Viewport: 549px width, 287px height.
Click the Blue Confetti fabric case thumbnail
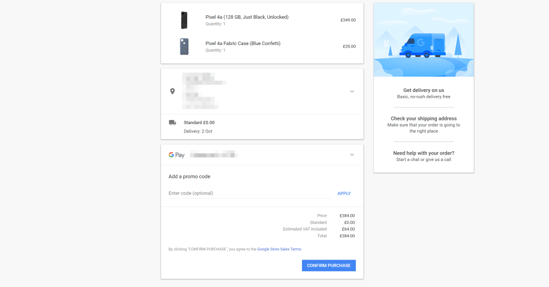pos(184,47)
